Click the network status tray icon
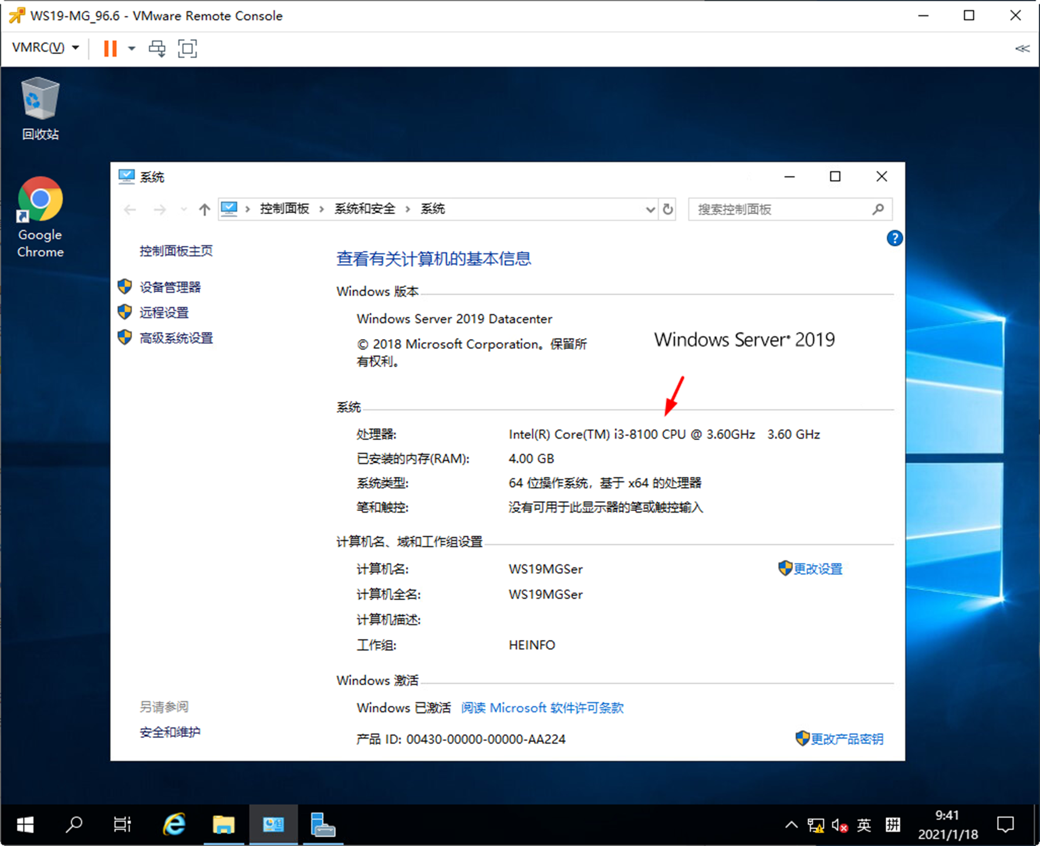 coord(815,825)
